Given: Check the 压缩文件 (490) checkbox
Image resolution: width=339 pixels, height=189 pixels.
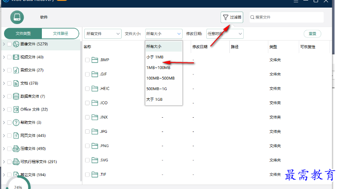Looking at the screenshot, I should tap(9, 149).
